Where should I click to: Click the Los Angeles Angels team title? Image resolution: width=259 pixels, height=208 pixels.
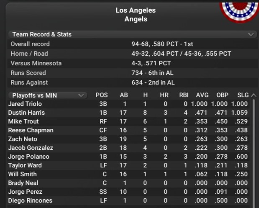[x=135, y=15]
